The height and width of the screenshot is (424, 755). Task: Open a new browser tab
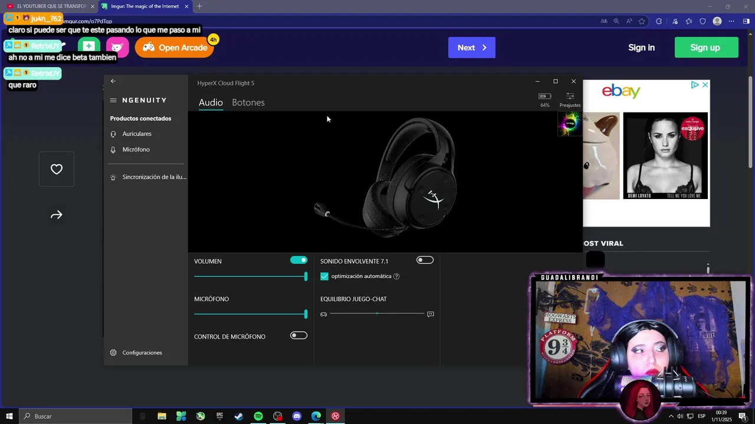(199, 6)
